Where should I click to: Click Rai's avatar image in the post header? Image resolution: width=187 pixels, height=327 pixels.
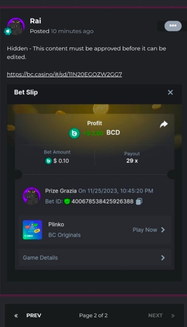point(16,26)
